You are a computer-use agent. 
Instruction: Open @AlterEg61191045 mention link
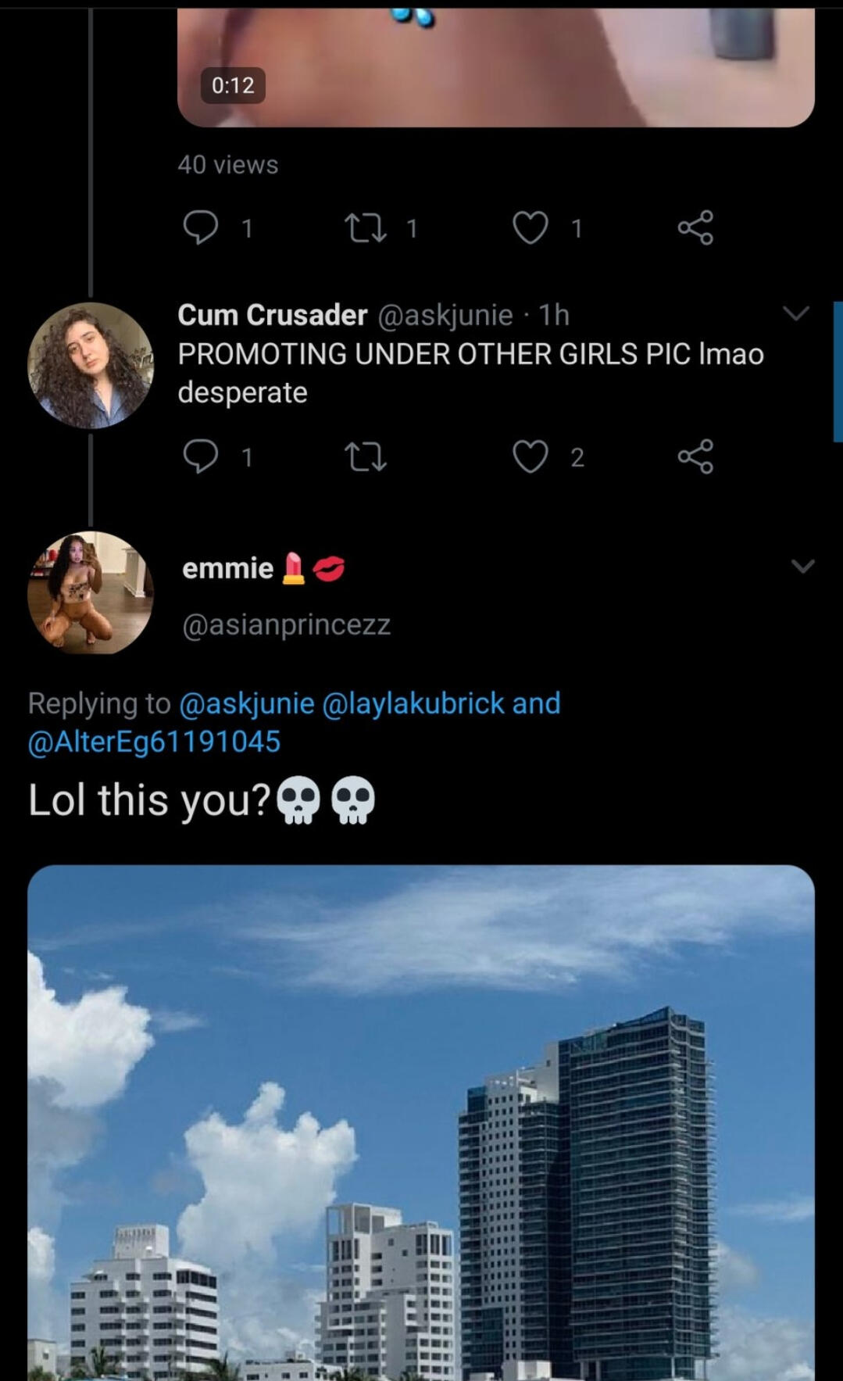click(x=154, y=742)
